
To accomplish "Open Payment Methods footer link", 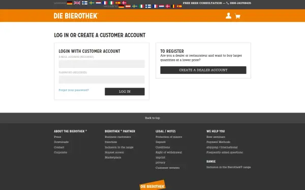I will click(x=219, y=142).
